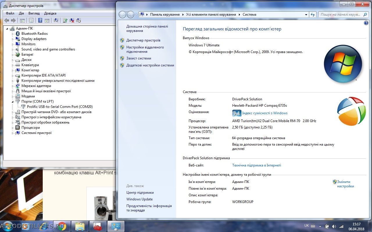Toggle the console tree pane icon in Device Manager
The width and height of the screenshot is (372, 232).
[x=22, y=20]
